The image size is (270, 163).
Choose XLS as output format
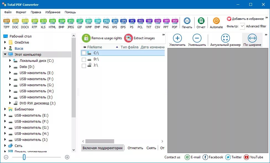[43, 21]
